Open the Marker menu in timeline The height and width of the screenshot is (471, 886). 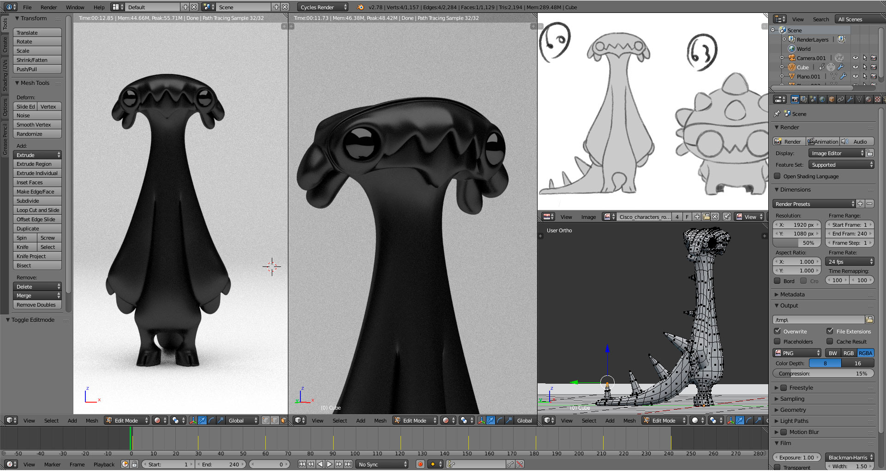click(x=52, y=464)
